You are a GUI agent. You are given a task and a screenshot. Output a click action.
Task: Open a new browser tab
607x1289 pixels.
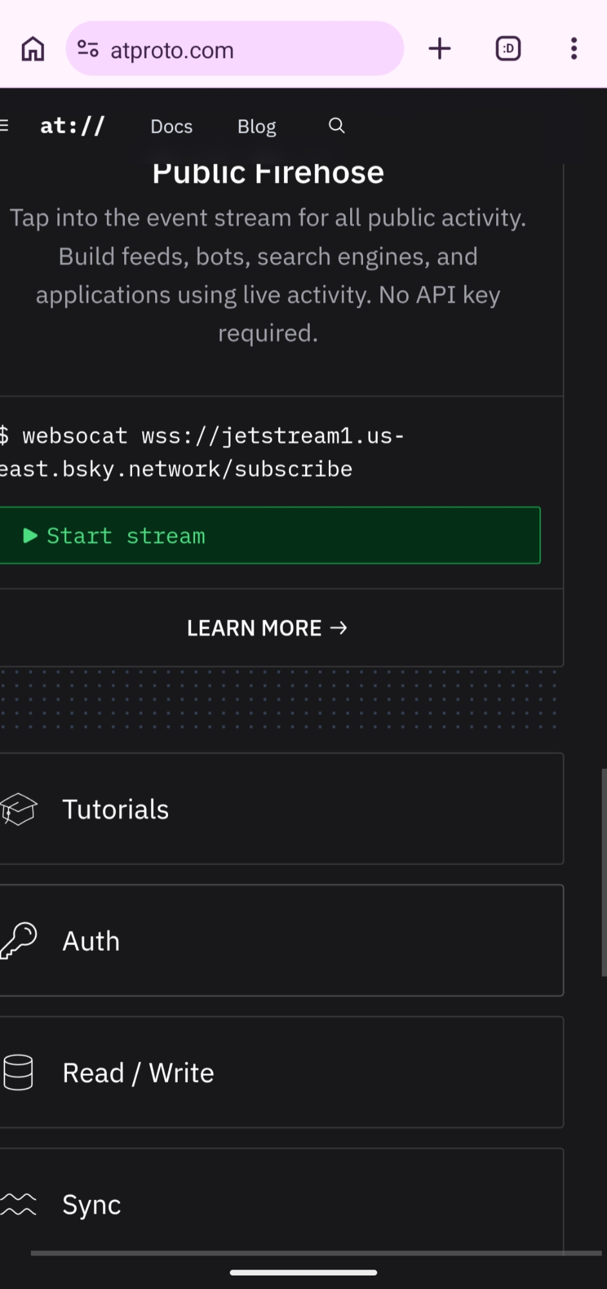[440, 49]
